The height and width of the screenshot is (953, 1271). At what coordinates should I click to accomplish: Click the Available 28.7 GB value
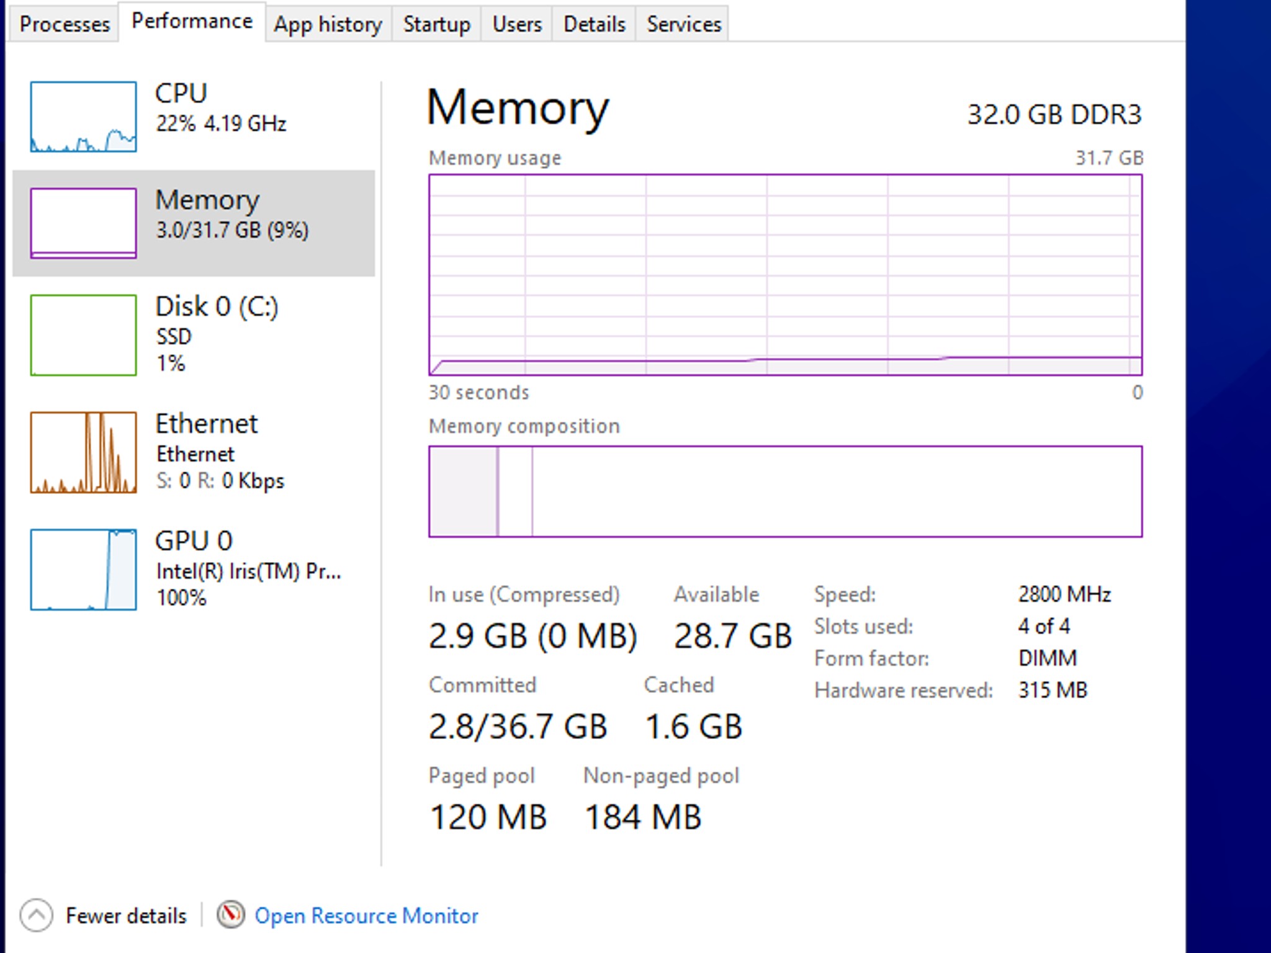tap(733, 637)
